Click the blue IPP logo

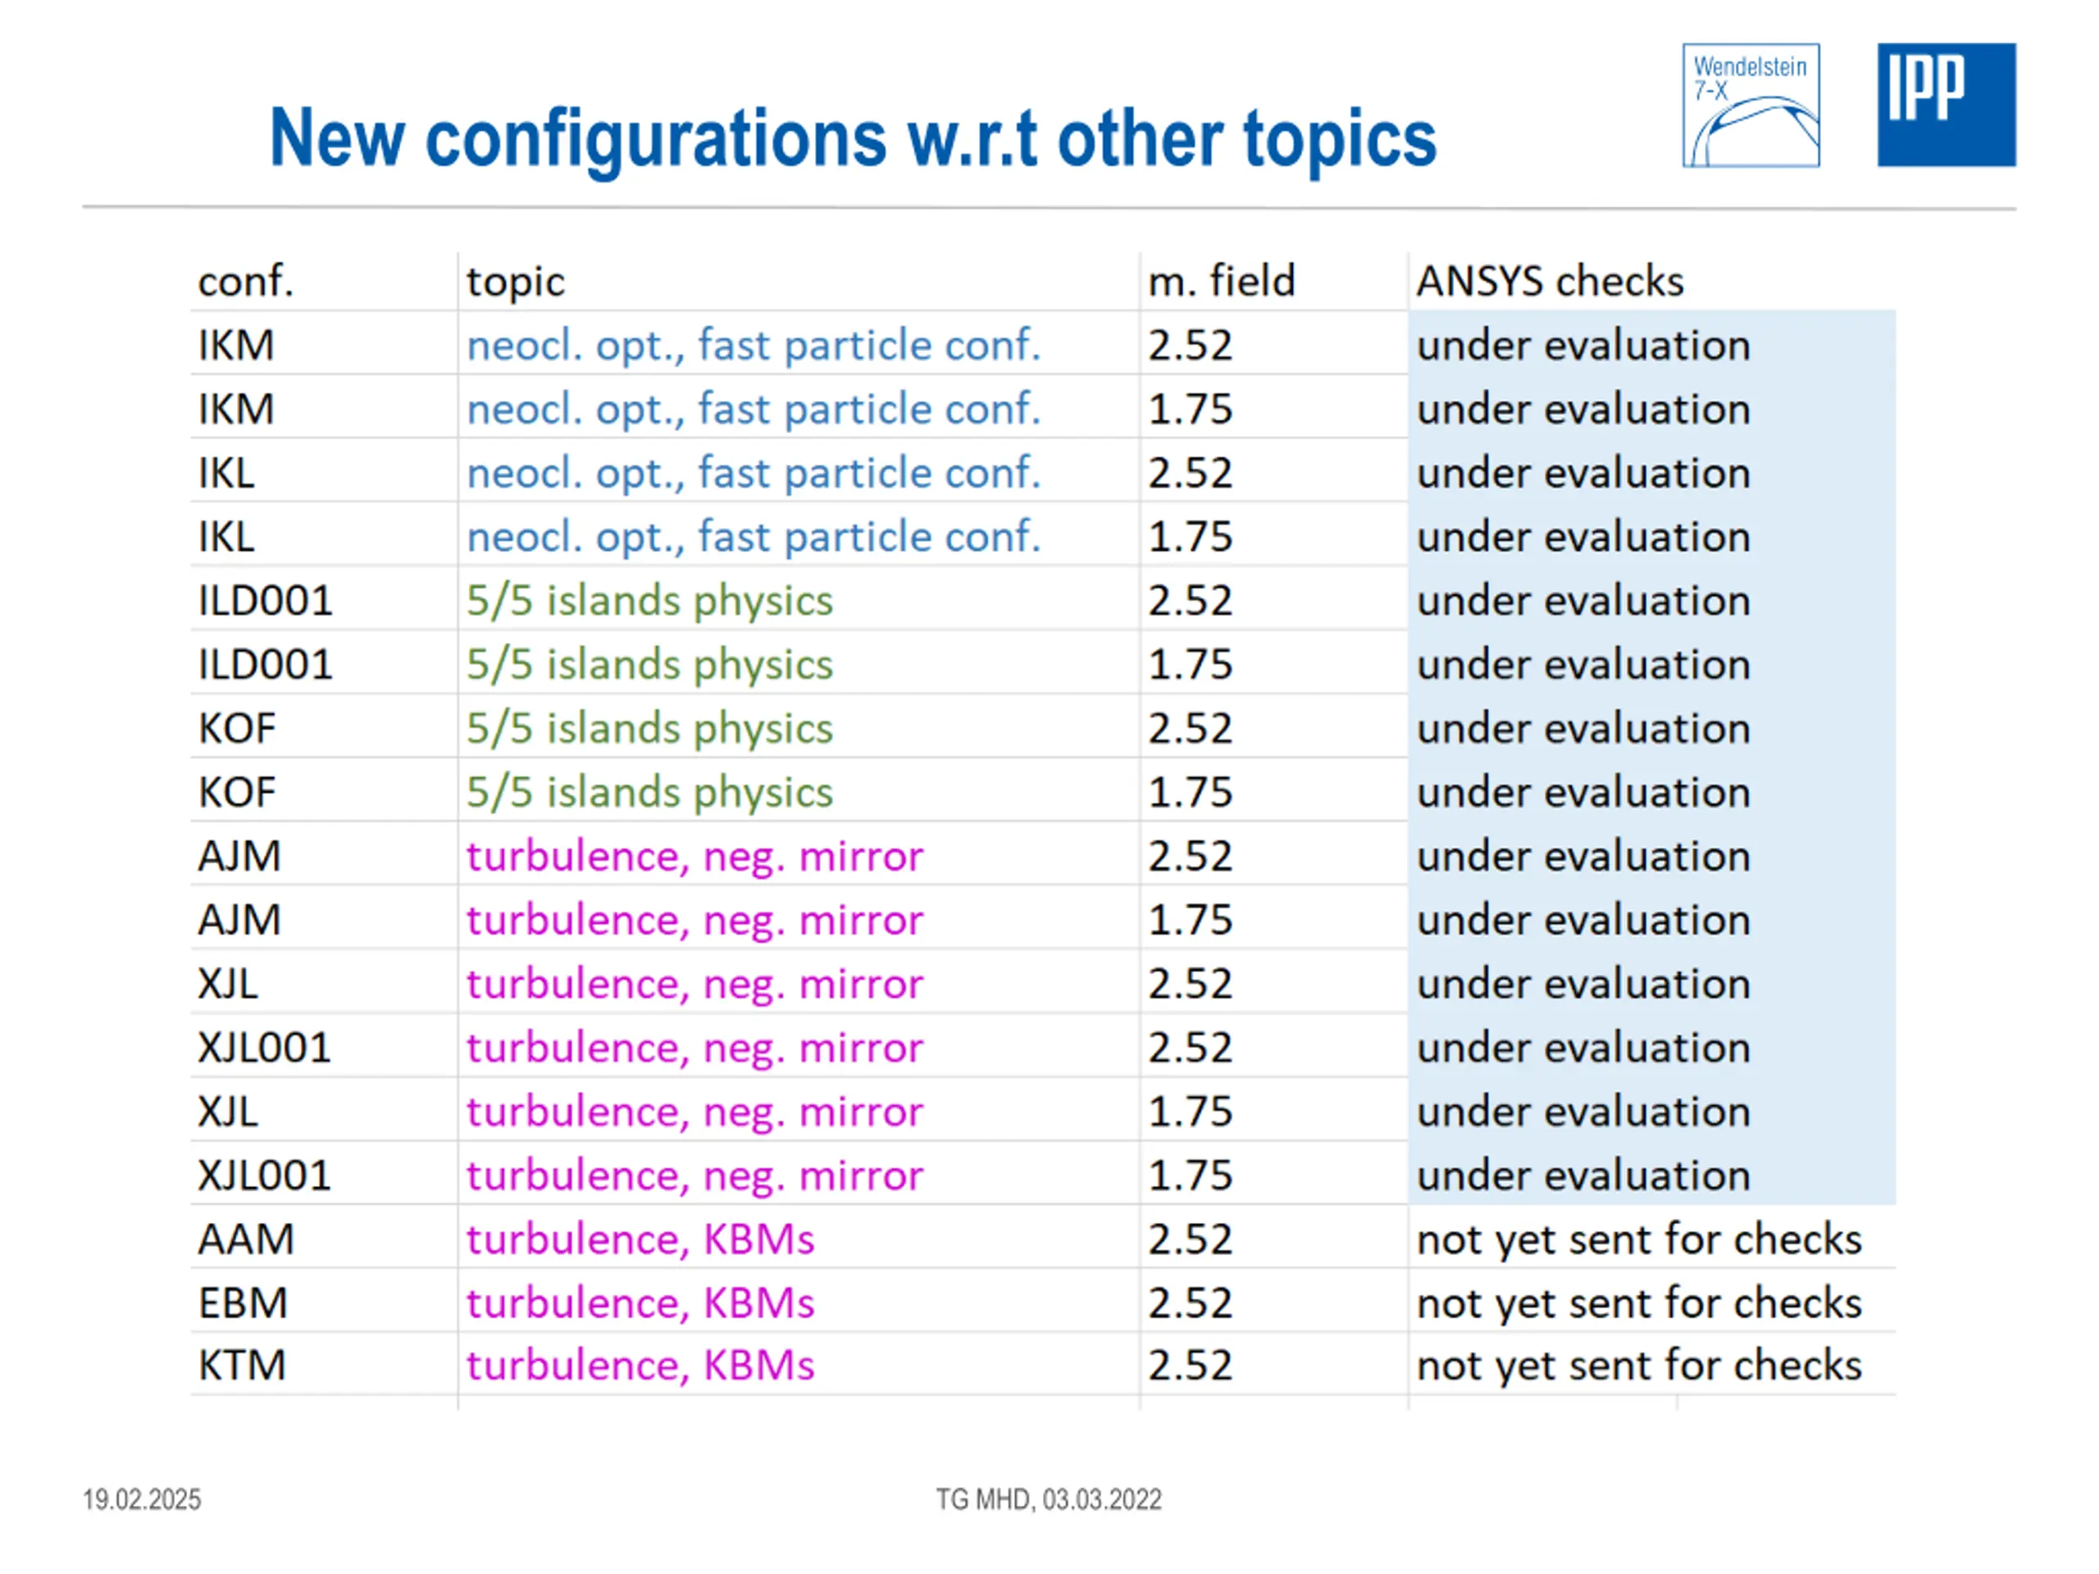pyautogui.click(x=1946, y=105)
